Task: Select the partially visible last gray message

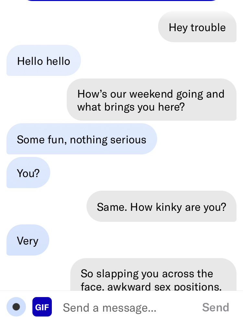Action: [153, 274]
